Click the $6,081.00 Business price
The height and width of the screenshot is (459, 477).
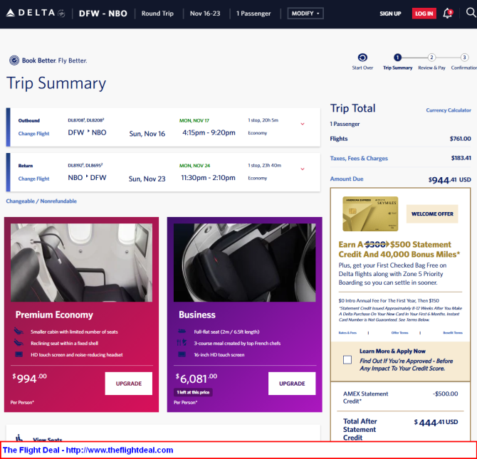pyautogui.click(x=196, y=379)
